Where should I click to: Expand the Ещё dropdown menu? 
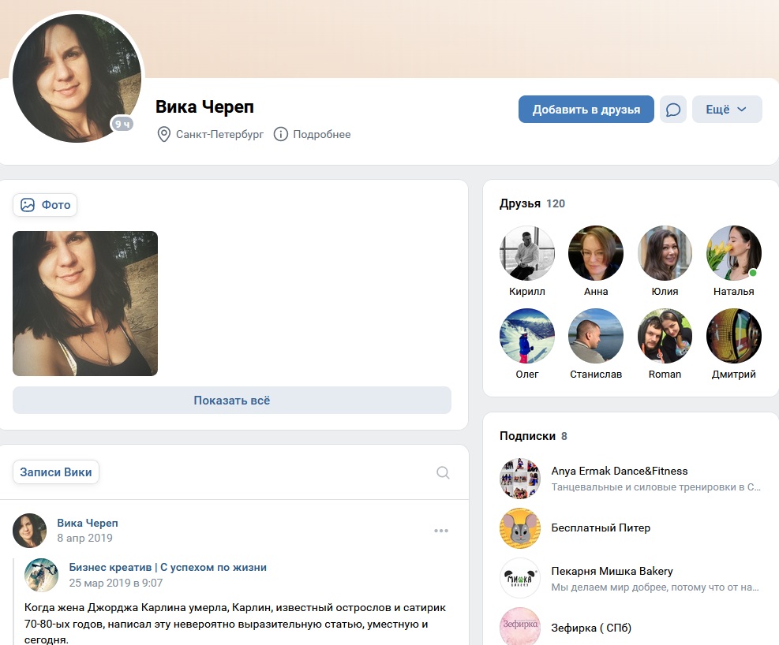(727, 109)
